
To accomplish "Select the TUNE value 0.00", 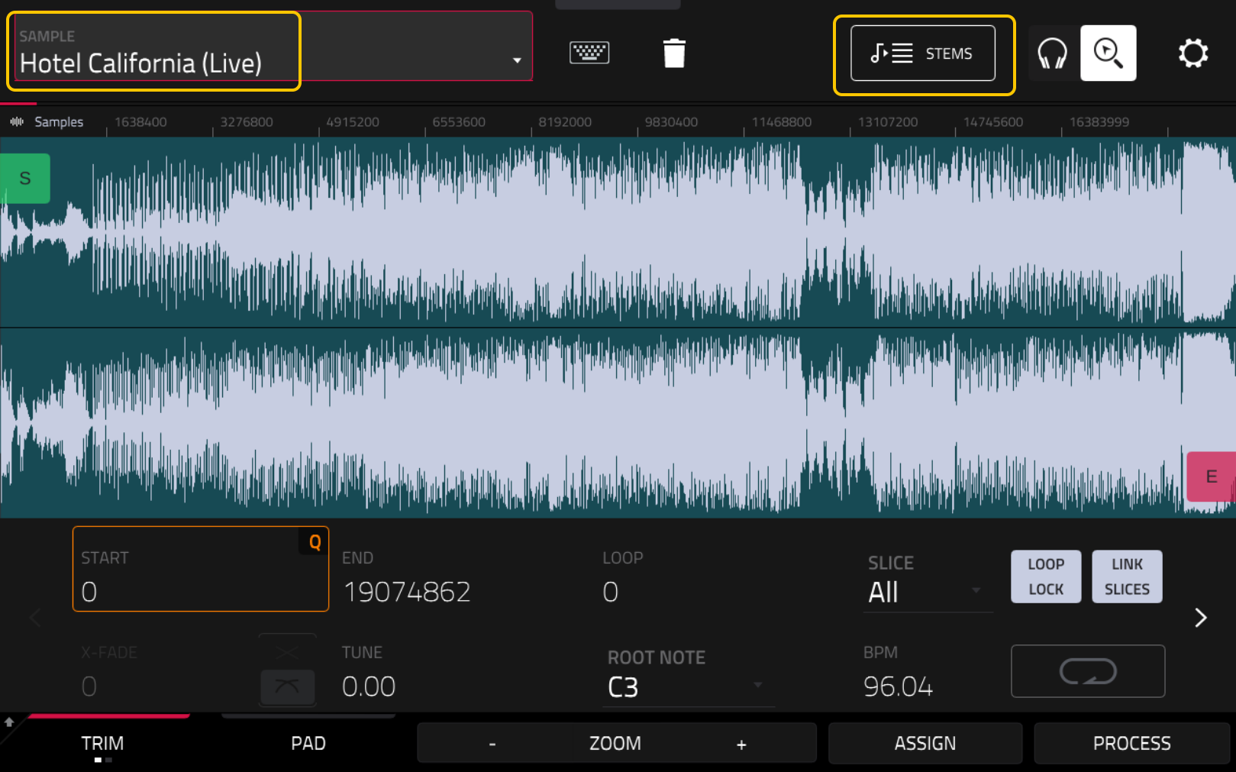I will click(369, 686).
